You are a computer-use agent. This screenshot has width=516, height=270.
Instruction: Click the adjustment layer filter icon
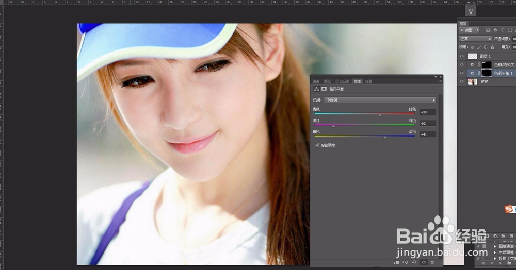[x=495, y=30]
